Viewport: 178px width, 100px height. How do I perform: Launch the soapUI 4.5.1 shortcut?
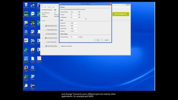(26, 86)
